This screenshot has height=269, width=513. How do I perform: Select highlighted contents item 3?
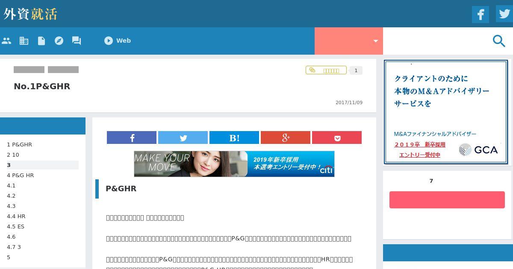pyautogui.click(x=43, y=165)
